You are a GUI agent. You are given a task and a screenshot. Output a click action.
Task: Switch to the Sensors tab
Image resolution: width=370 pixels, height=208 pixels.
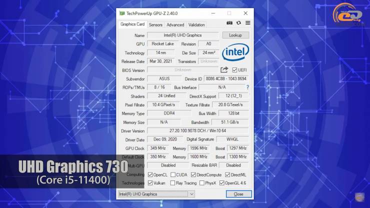[x=155, y=25]
